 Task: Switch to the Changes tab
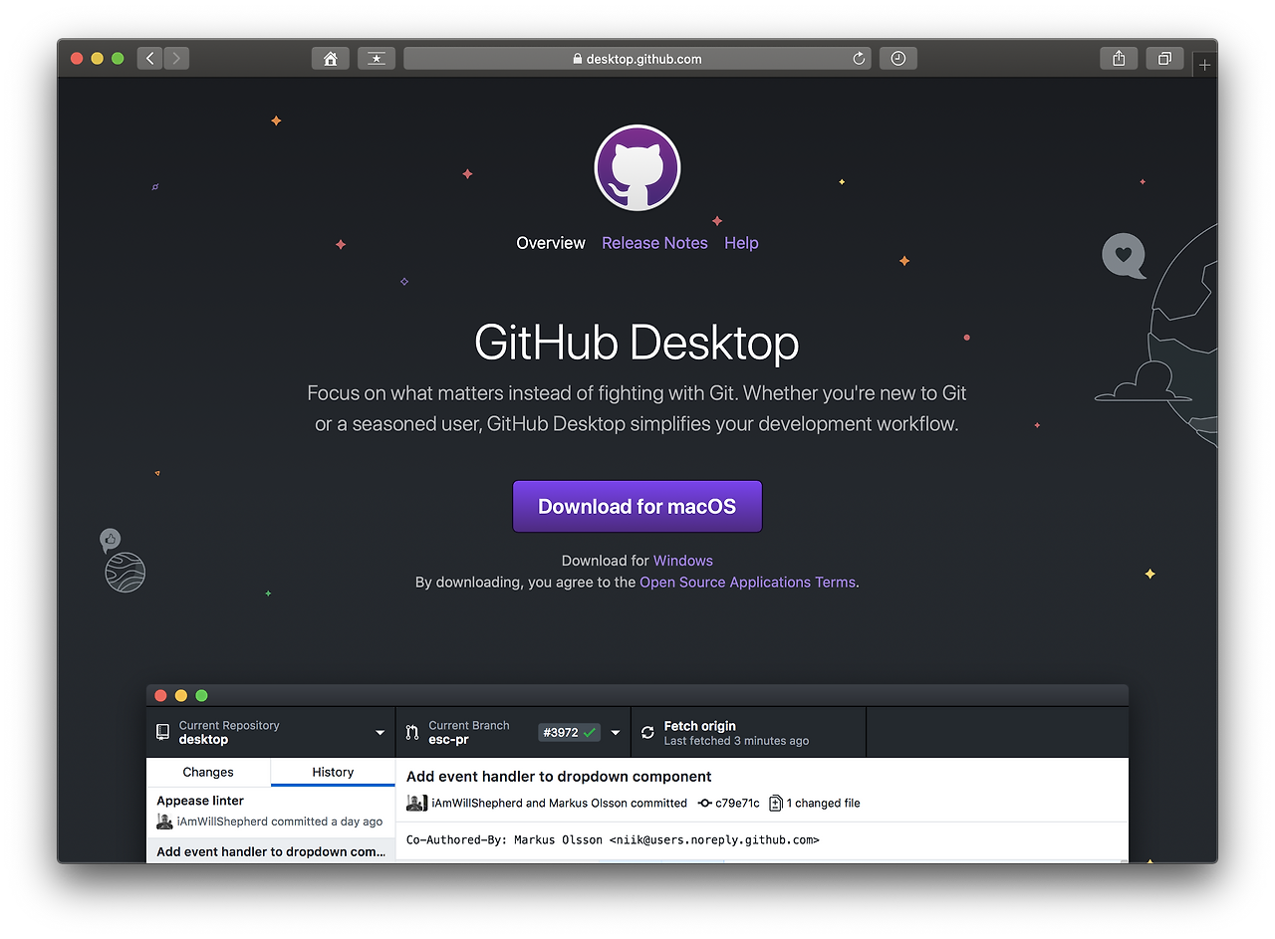pos(208,772)
